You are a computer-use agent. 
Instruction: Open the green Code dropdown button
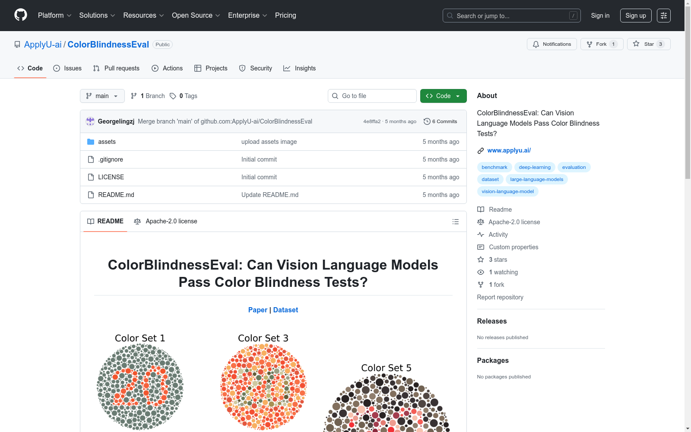click(443, 96)
